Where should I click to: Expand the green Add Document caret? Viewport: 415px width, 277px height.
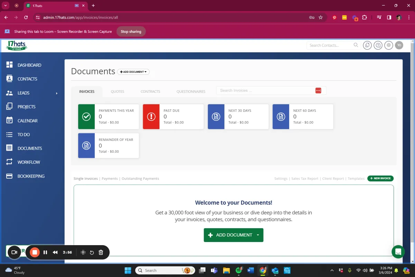258,235
